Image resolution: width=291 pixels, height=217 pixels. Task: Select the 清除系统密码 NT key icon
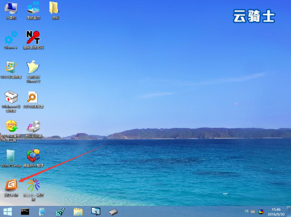coord(33,40)
